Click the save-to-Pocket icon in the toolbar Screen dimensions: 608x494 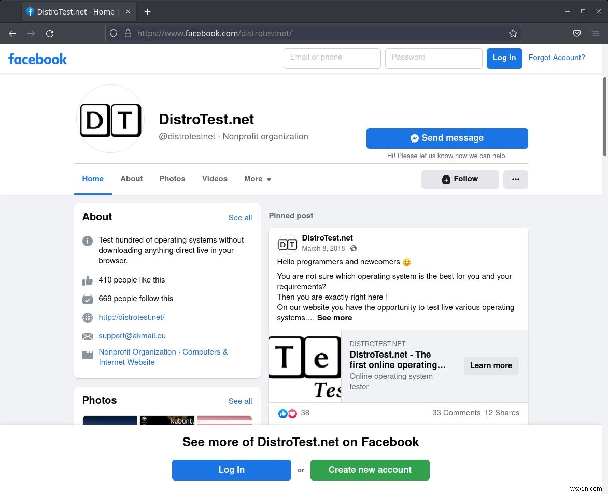point(576,33)
